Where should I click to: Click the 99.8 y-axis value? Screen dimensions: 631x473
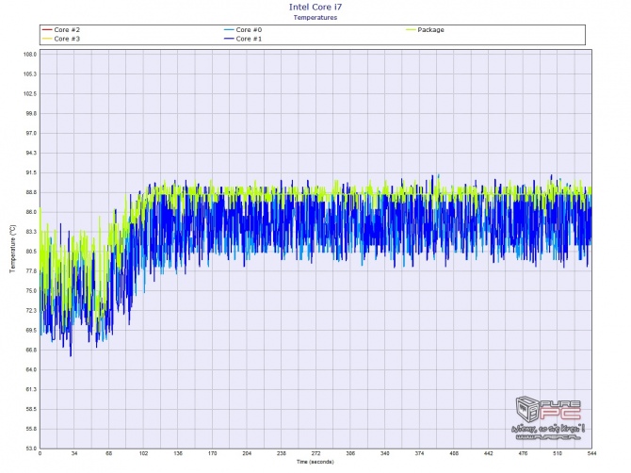31,113
